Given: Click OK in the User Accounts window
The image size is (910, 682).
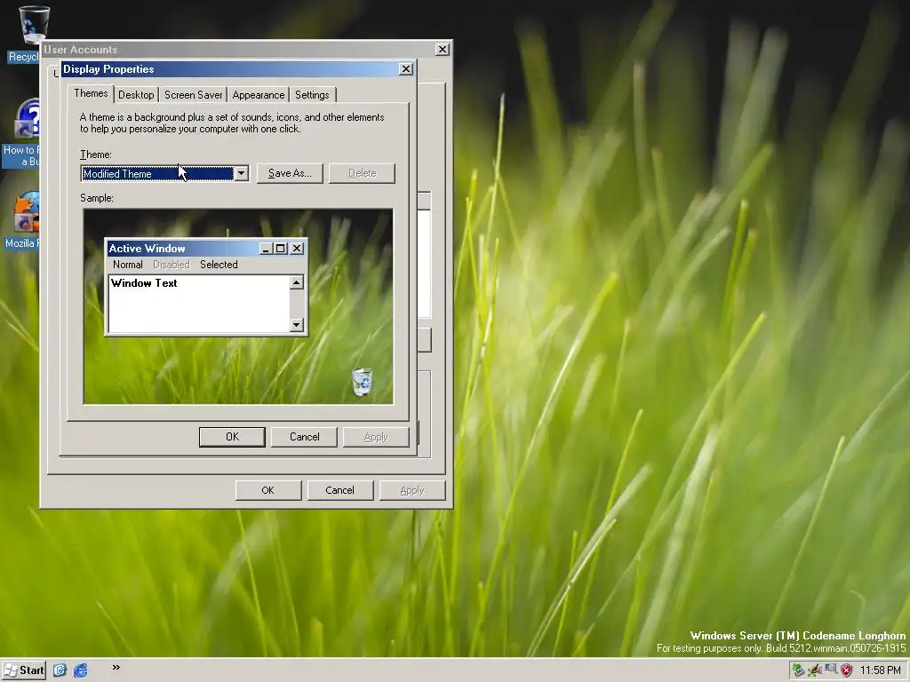Looking at the screenshot, I should tap(268, 490).
